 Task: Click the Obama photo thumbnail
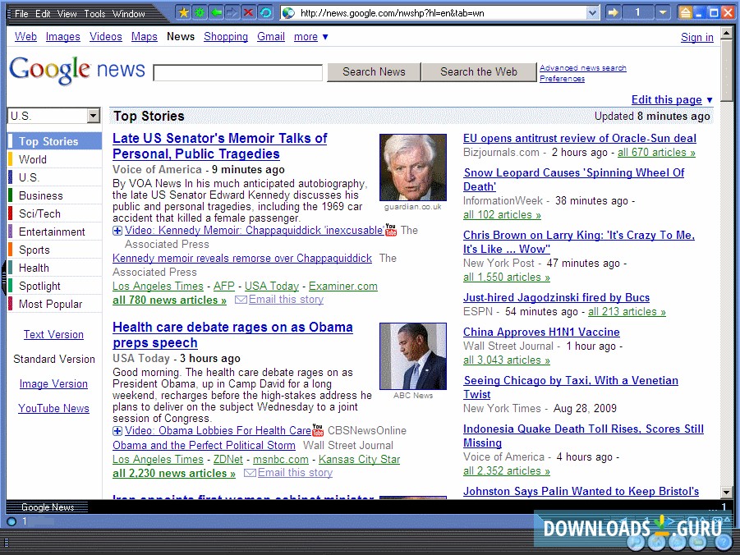[x=413, y=356]
